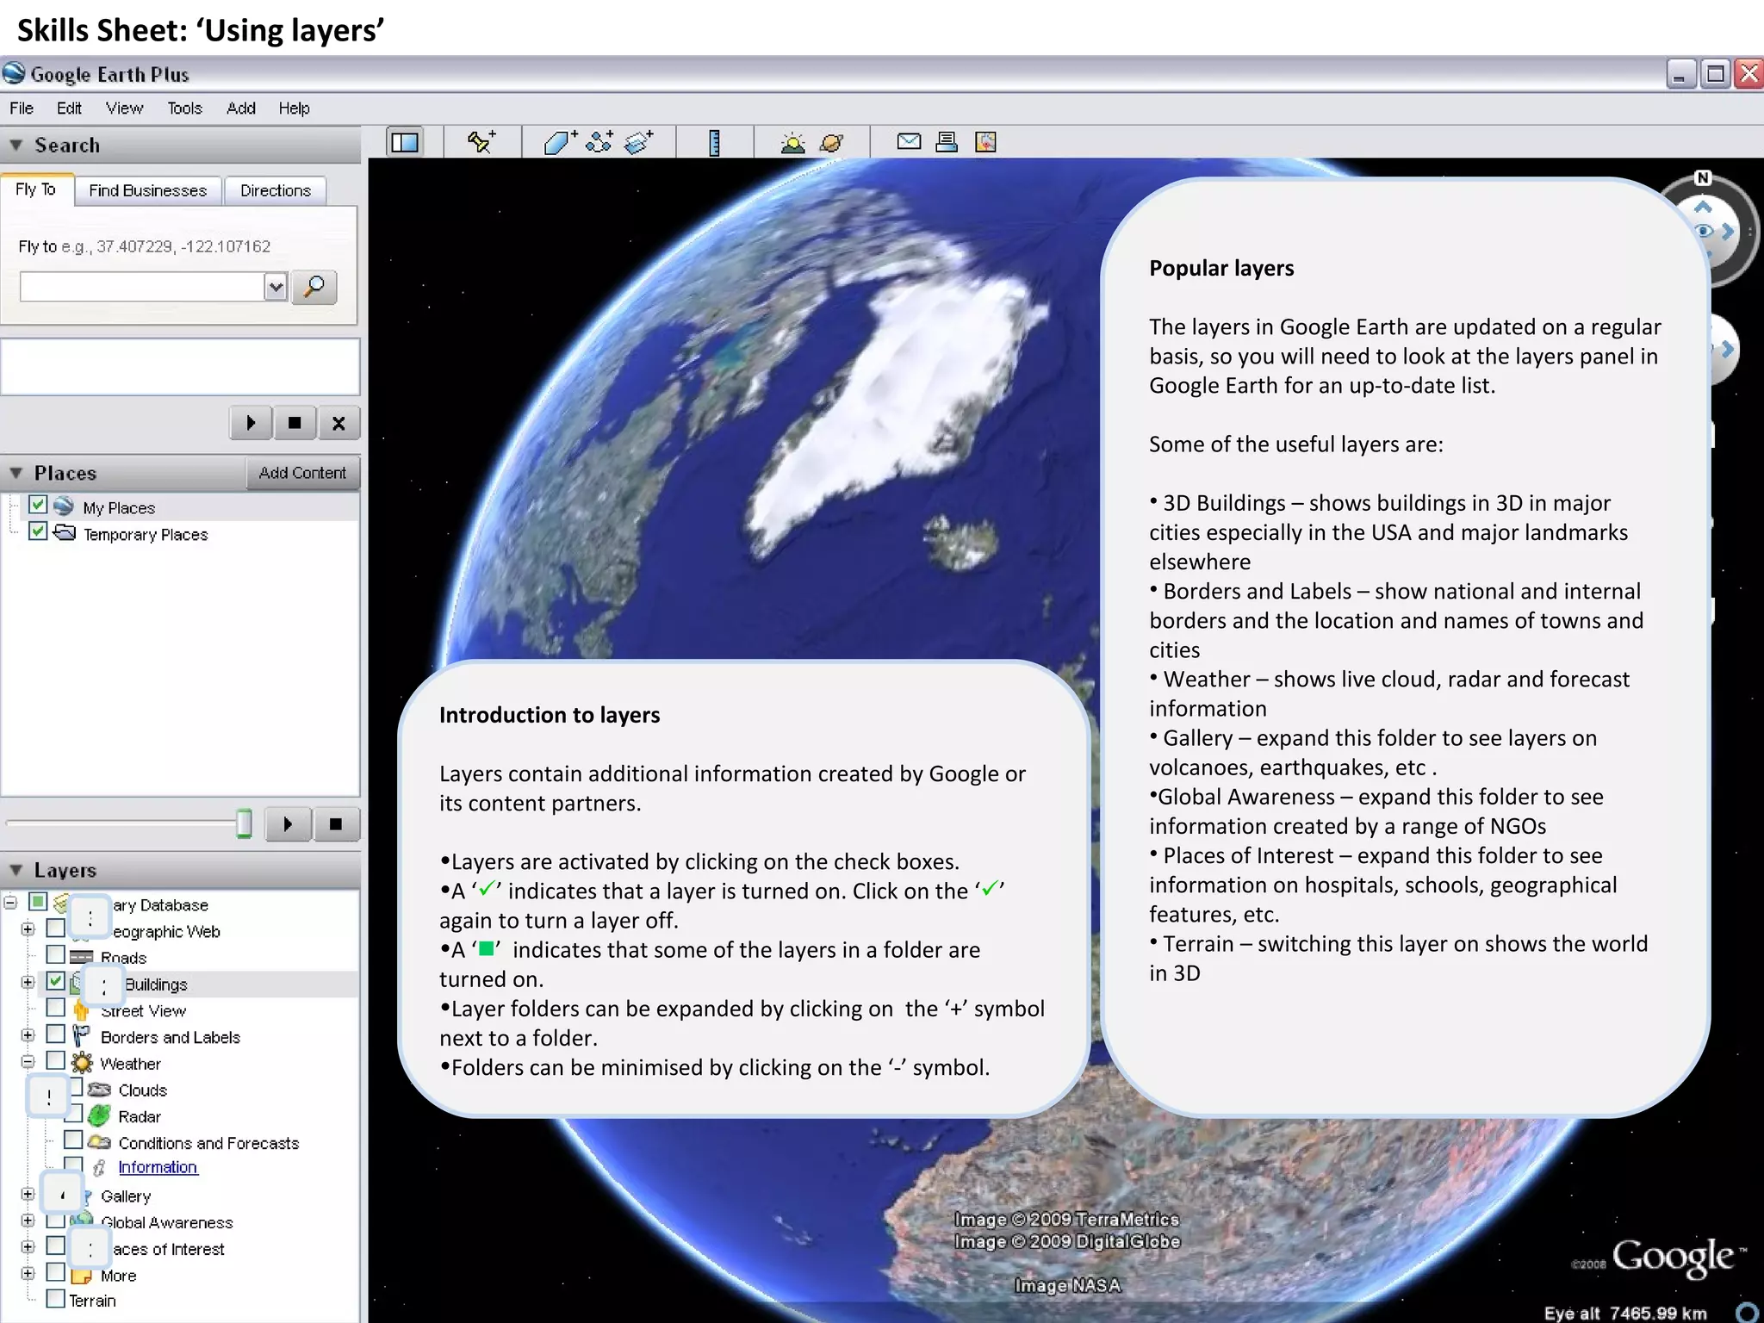Click the green Radar layer icon

tap(100, 1115)
